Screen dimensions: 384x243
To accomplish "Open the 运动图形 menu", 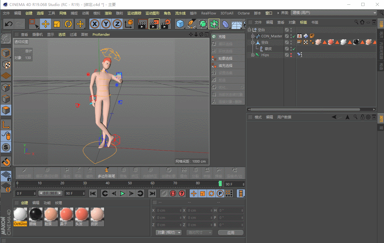I will (x=153, y=13).
